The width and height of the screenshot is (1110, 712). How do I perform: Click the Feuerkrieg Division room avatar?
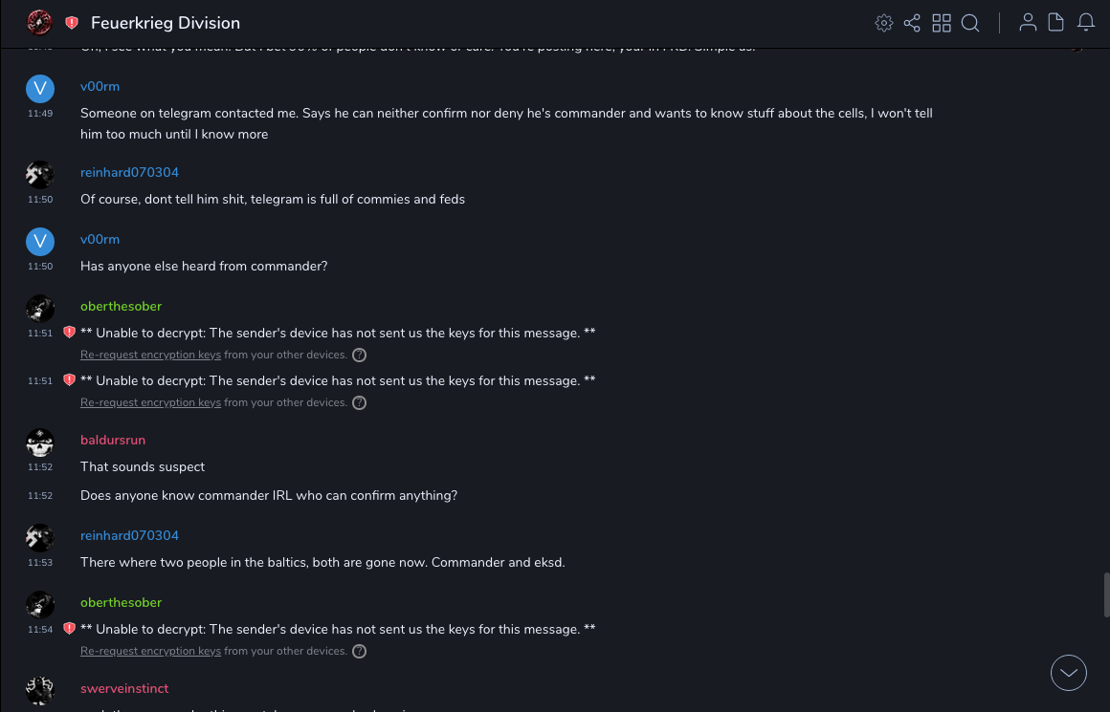[39, 23]
